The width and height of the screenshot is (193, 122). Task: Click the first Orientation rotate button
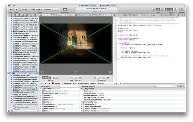[96, 77]
